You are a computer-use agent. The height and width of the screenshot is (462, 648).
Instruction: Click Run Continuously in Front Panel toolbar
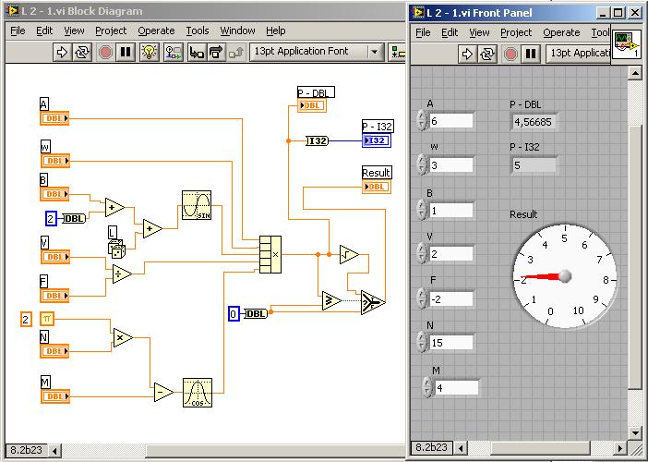click(487, 54)
